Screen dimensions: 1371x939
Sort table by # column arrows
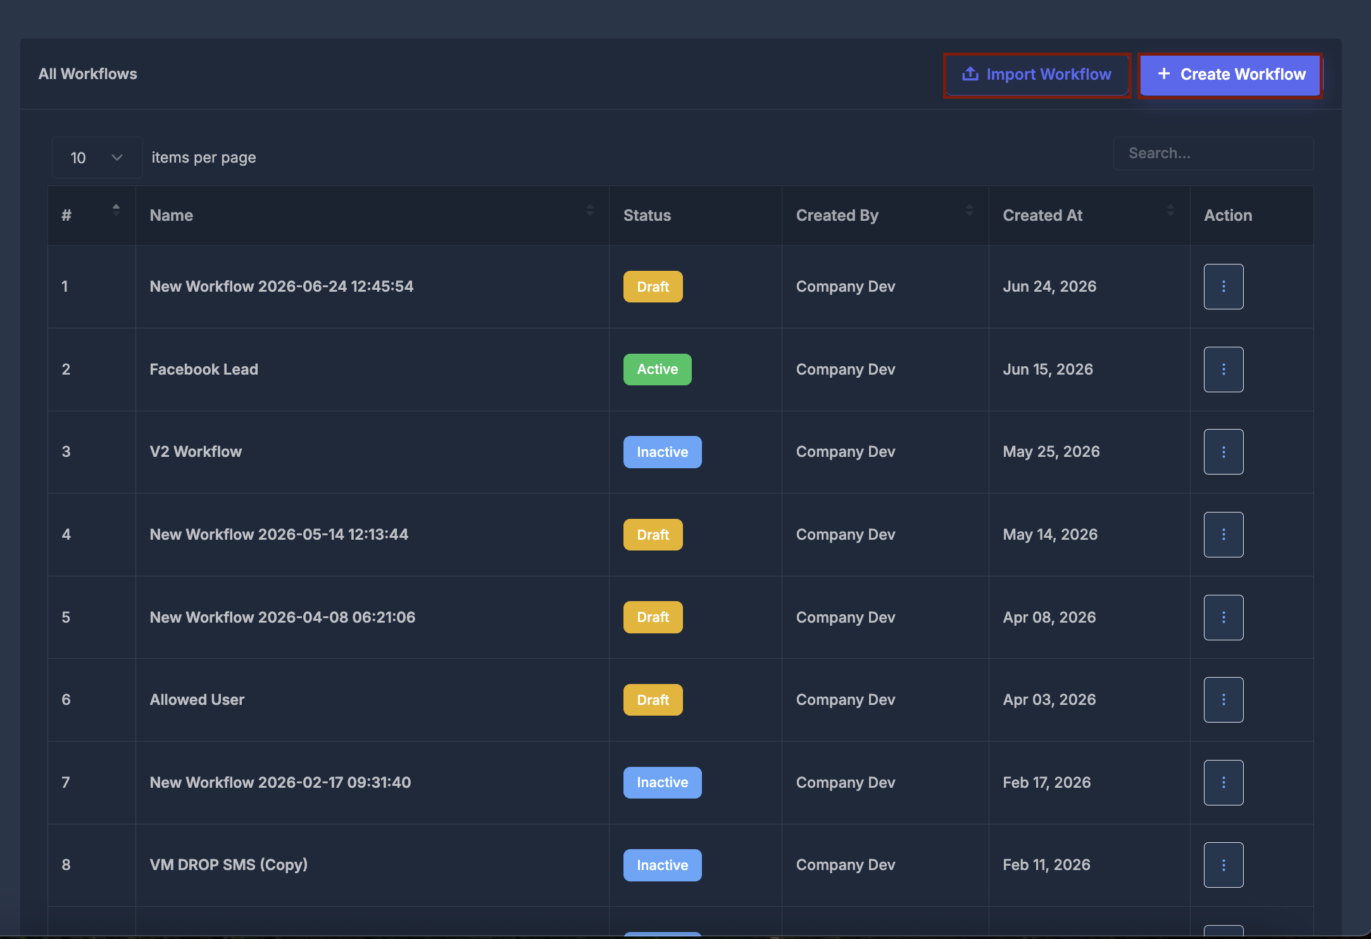116,210
